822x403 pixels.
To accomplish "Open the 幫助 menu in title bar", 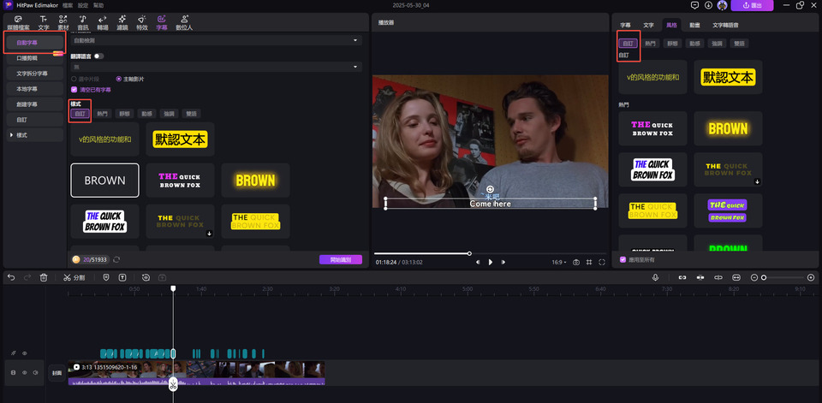I will [98, 5].
